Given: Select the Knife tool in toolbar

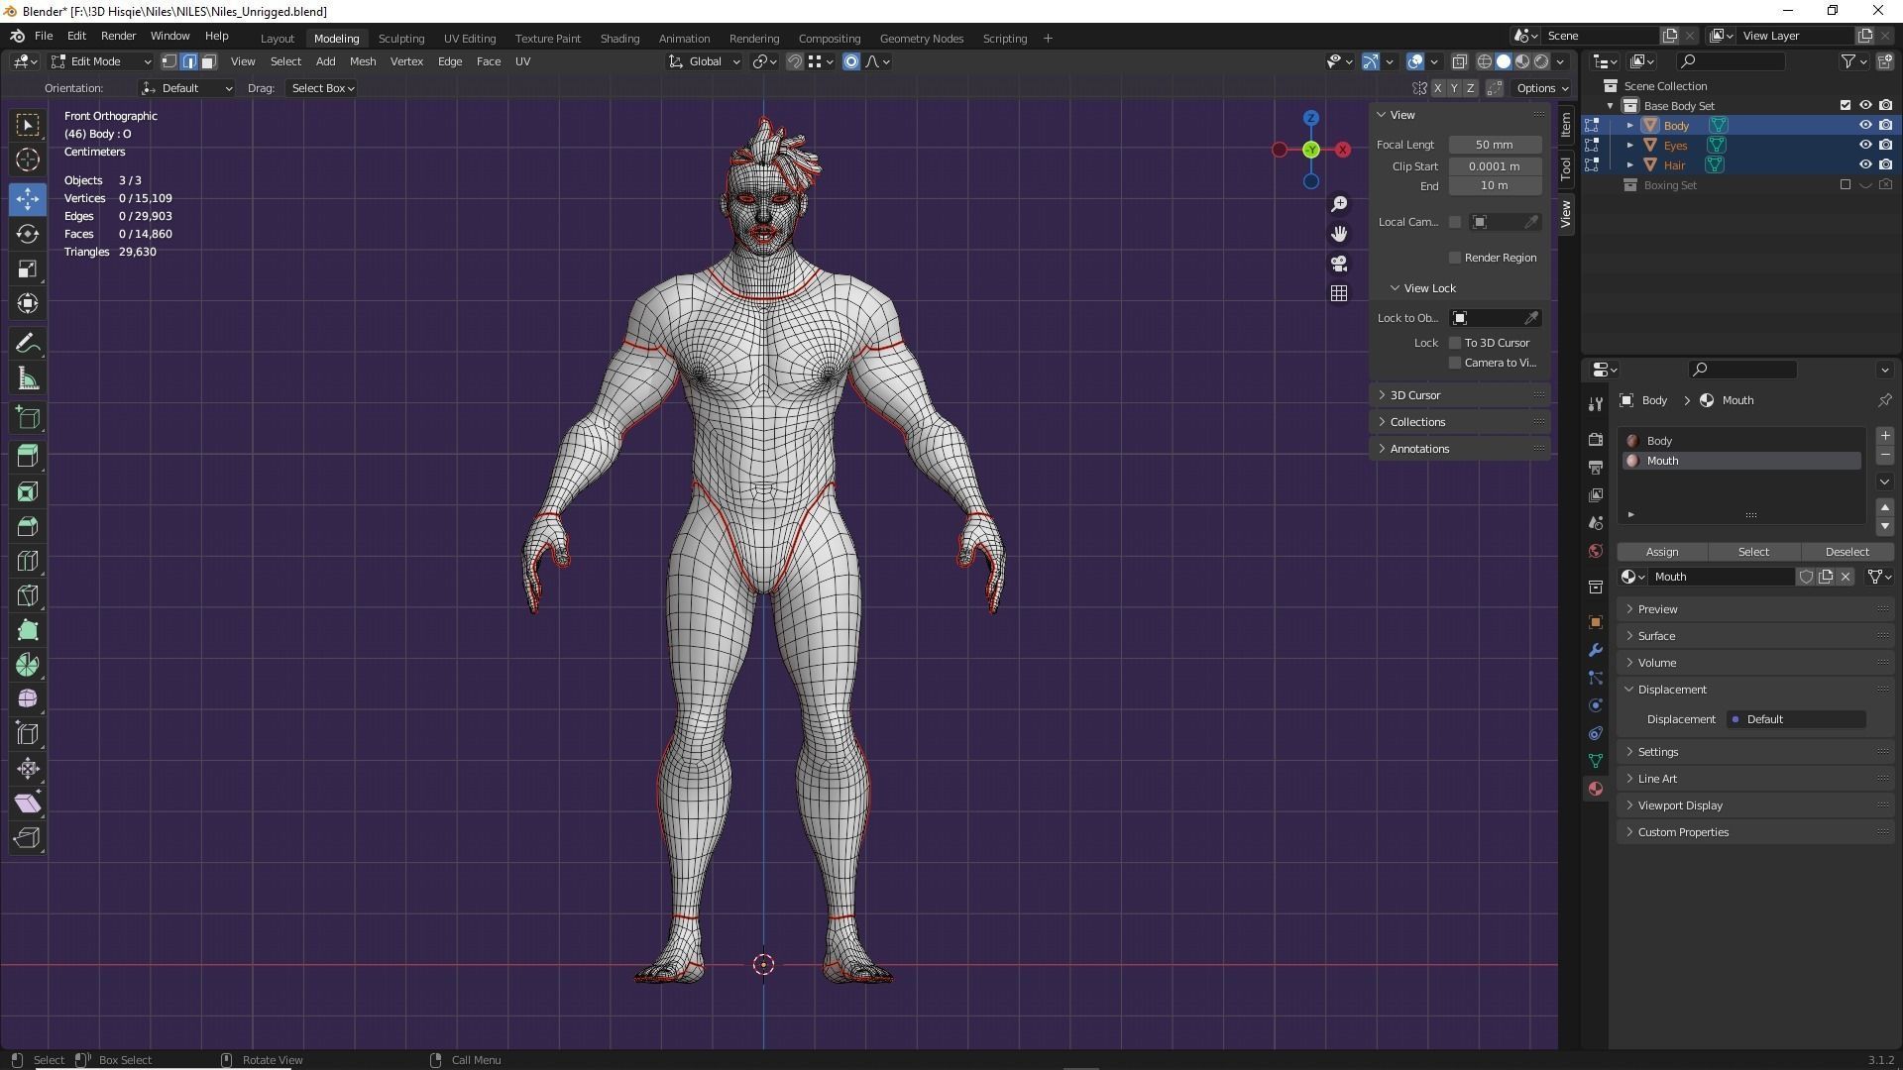Looking at the screenshot, I should [28, 595].
